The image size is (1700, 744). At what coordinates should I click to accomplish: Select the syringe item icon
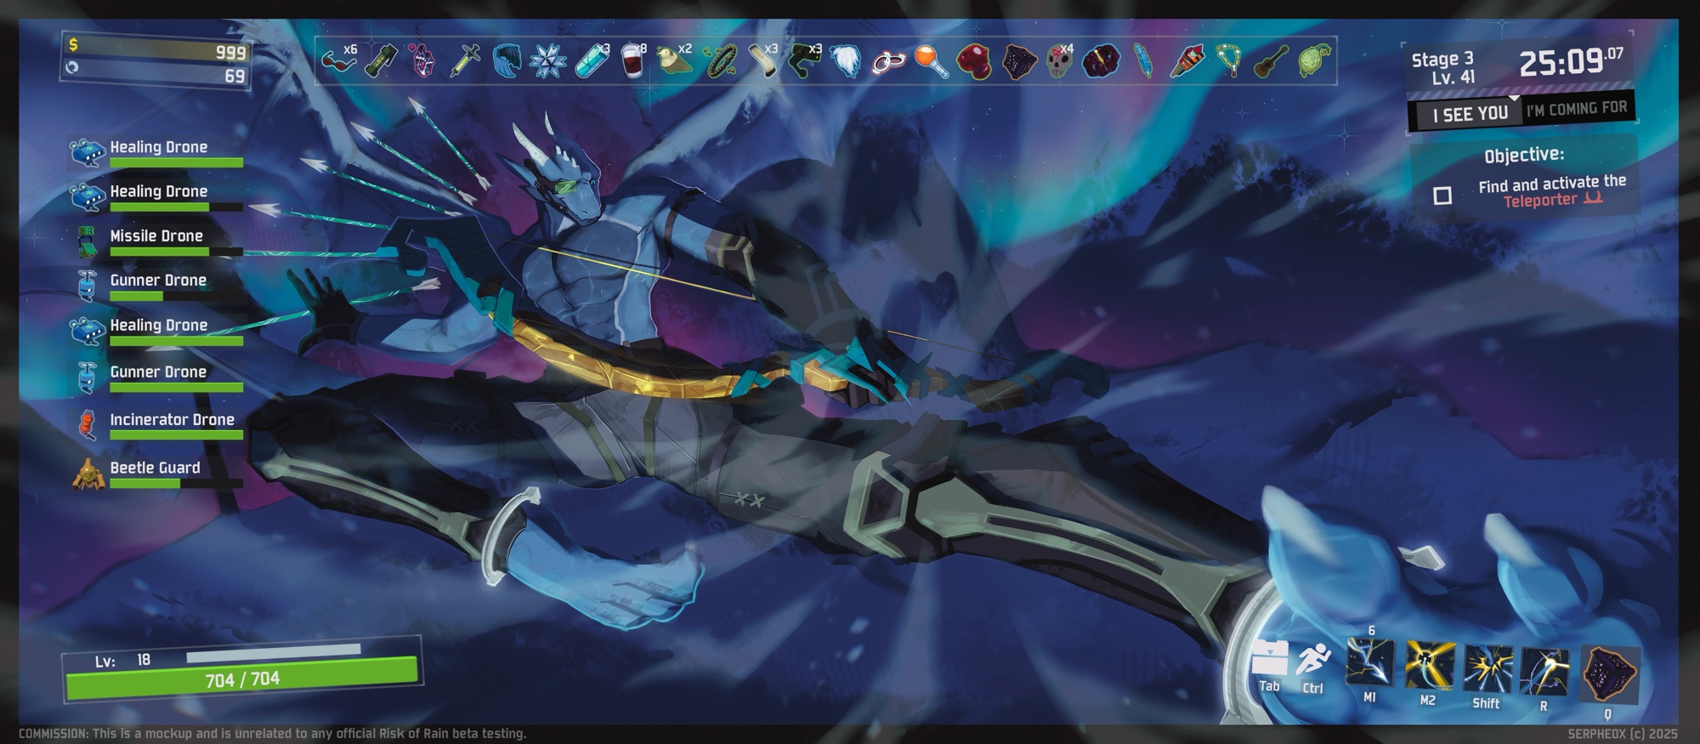465,61
